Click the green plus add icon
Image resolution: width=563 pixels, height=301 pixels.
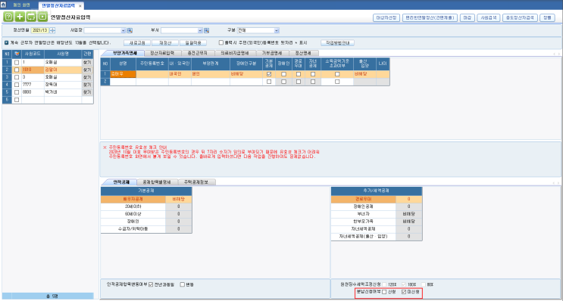point(20,17)
